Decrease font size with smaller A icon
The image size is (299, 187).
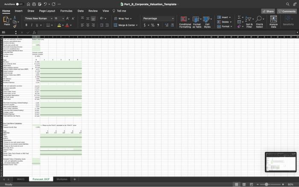pyautogui.click(x=73, y=18)
